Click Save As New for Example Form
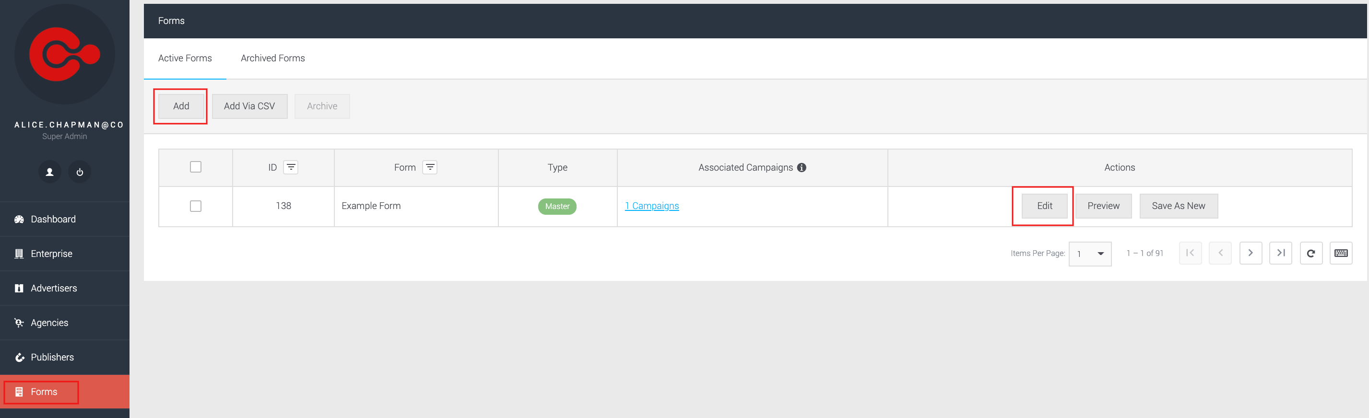 [x=1178, y=206]
